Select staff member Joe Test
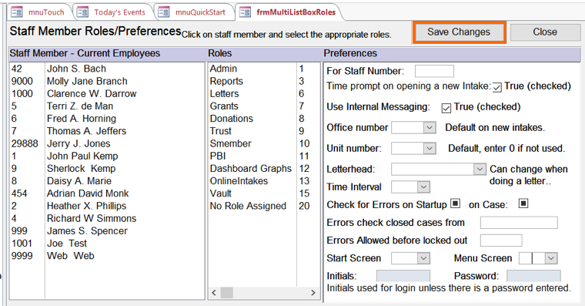The width and height of the screenshot is (585, 306). click(x=107, y=244)
